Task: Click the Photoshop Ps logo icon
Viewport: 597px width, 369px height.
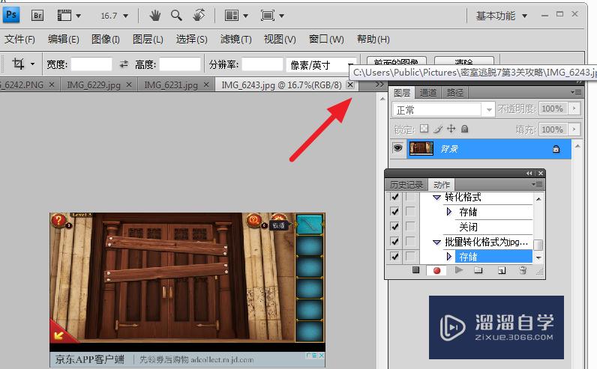Action: [x=11, y=15]
